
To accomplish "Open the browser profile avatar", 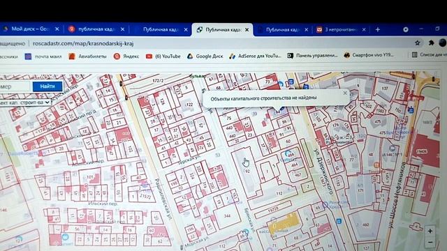I will pyautogui.click(x=443, y=43).
